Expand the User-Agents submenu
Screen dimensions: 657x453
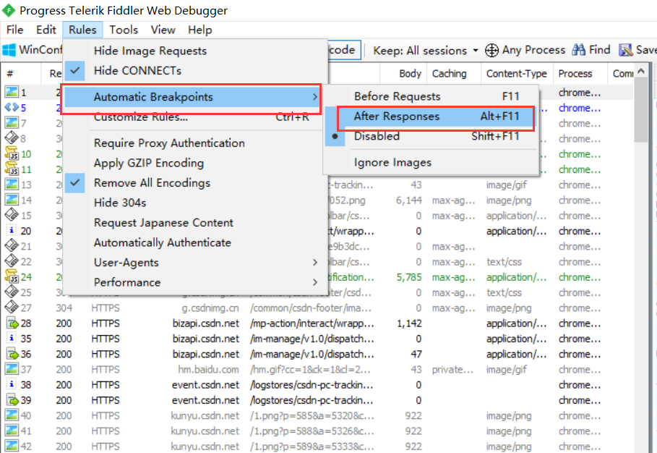coord(195,263)
